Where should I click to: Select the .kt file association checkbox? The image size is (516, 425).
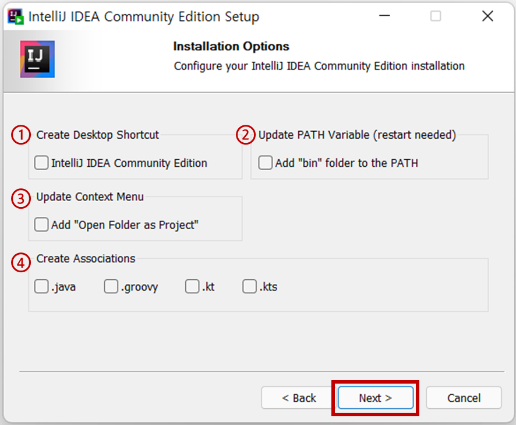coord(192,286)
